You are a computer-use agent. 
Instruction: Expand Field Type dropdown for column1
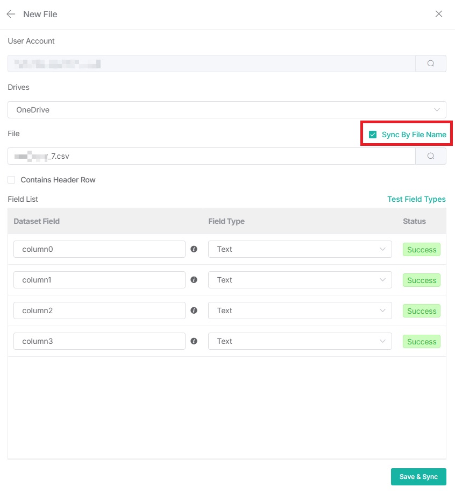tap(300, 280)
